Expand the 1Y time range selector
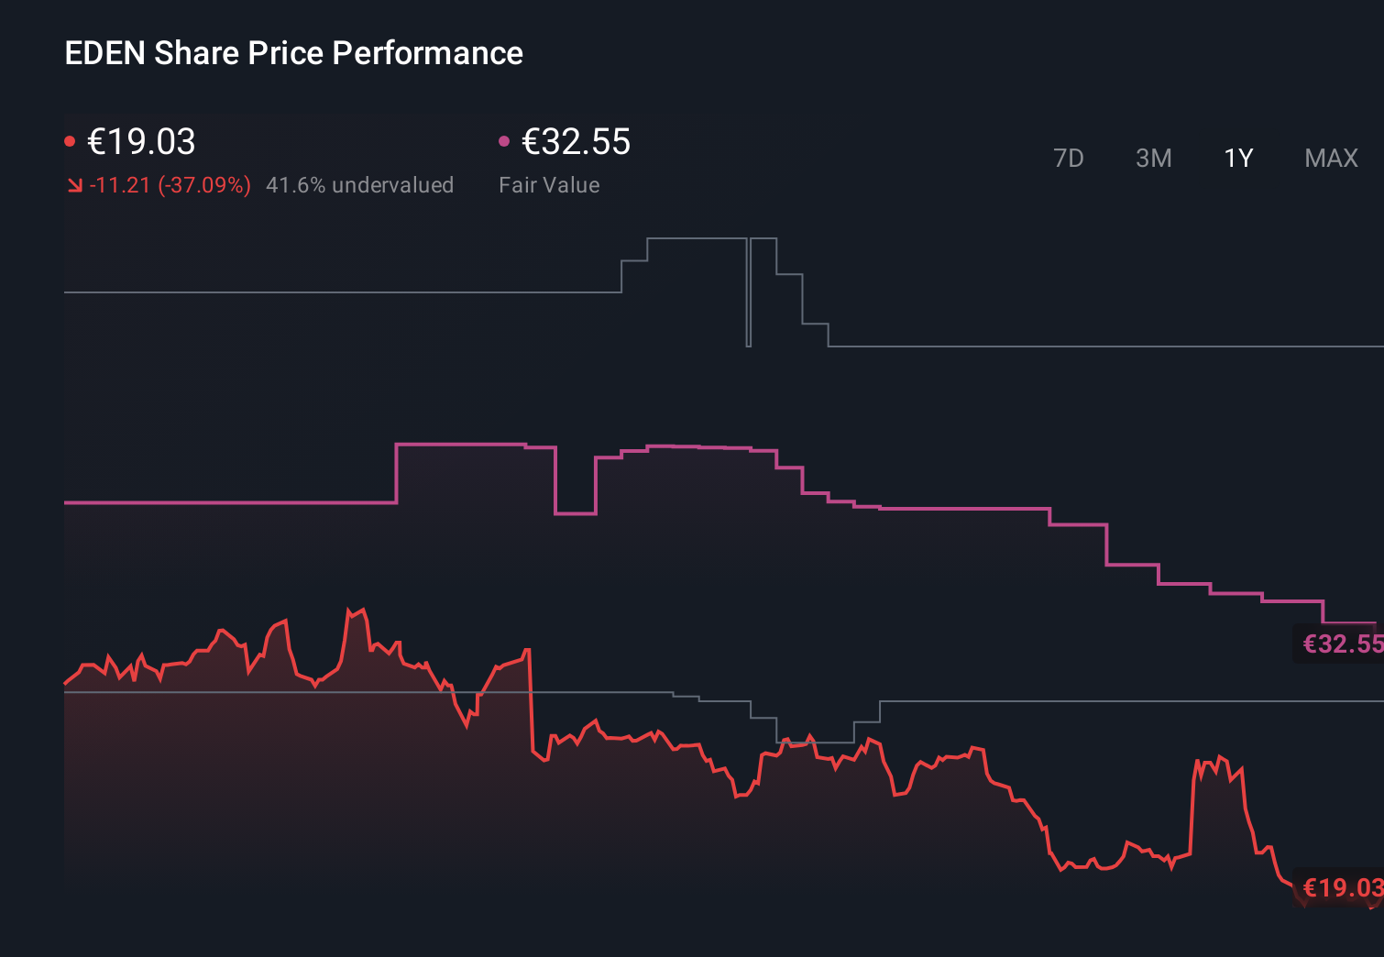This screenshot has height=957, width=1384. 1238,158
